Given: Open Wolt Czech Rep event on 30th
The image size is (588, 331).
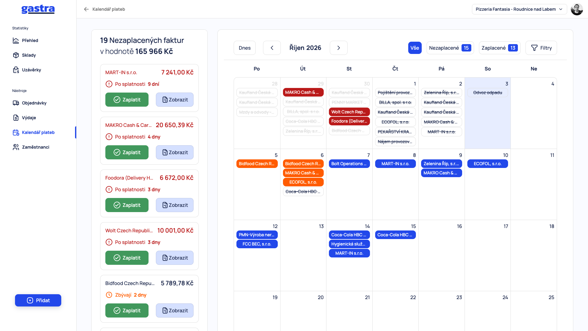Looking at the screenshot, I should click(x=349, y=112).
